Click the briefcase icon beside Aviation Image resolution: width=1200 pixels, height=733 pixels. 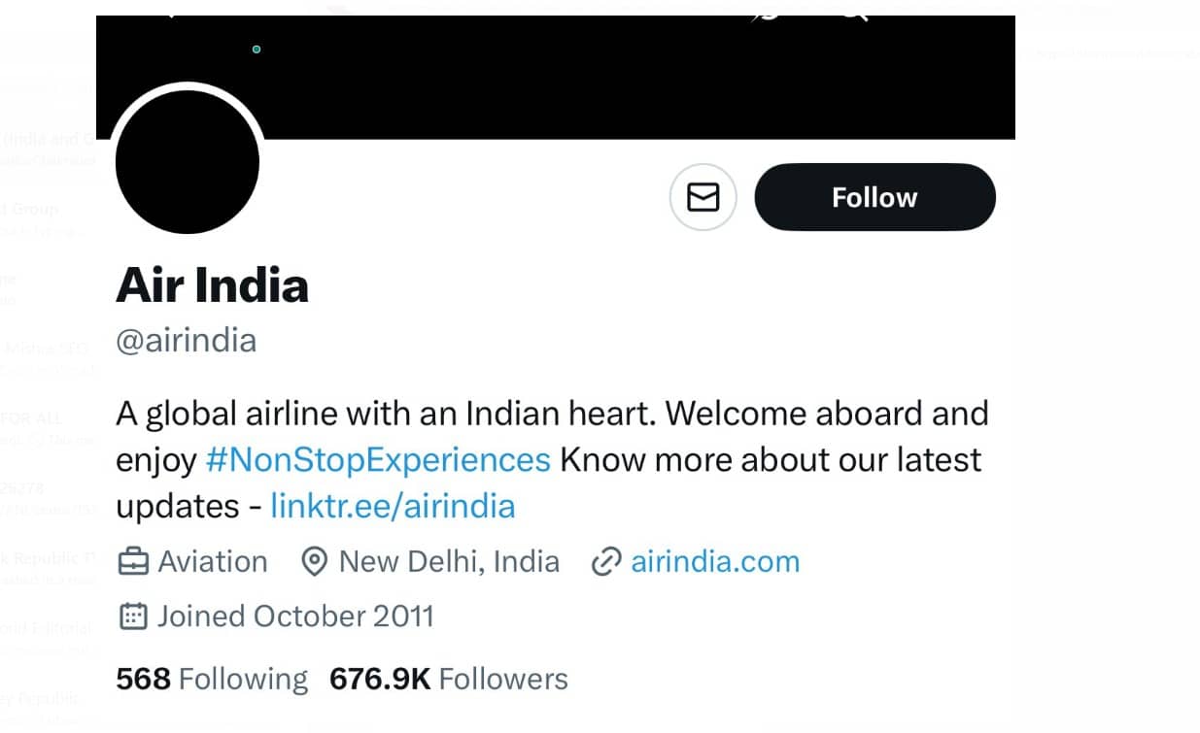[x=133, y=562]
